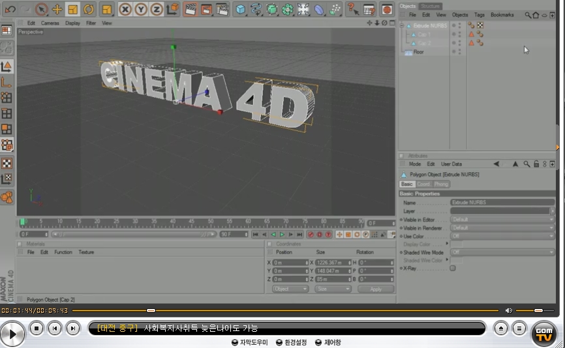Switch to the Phong attribute tab
Viewport: 565px width, 348px height.
point(440,184)
